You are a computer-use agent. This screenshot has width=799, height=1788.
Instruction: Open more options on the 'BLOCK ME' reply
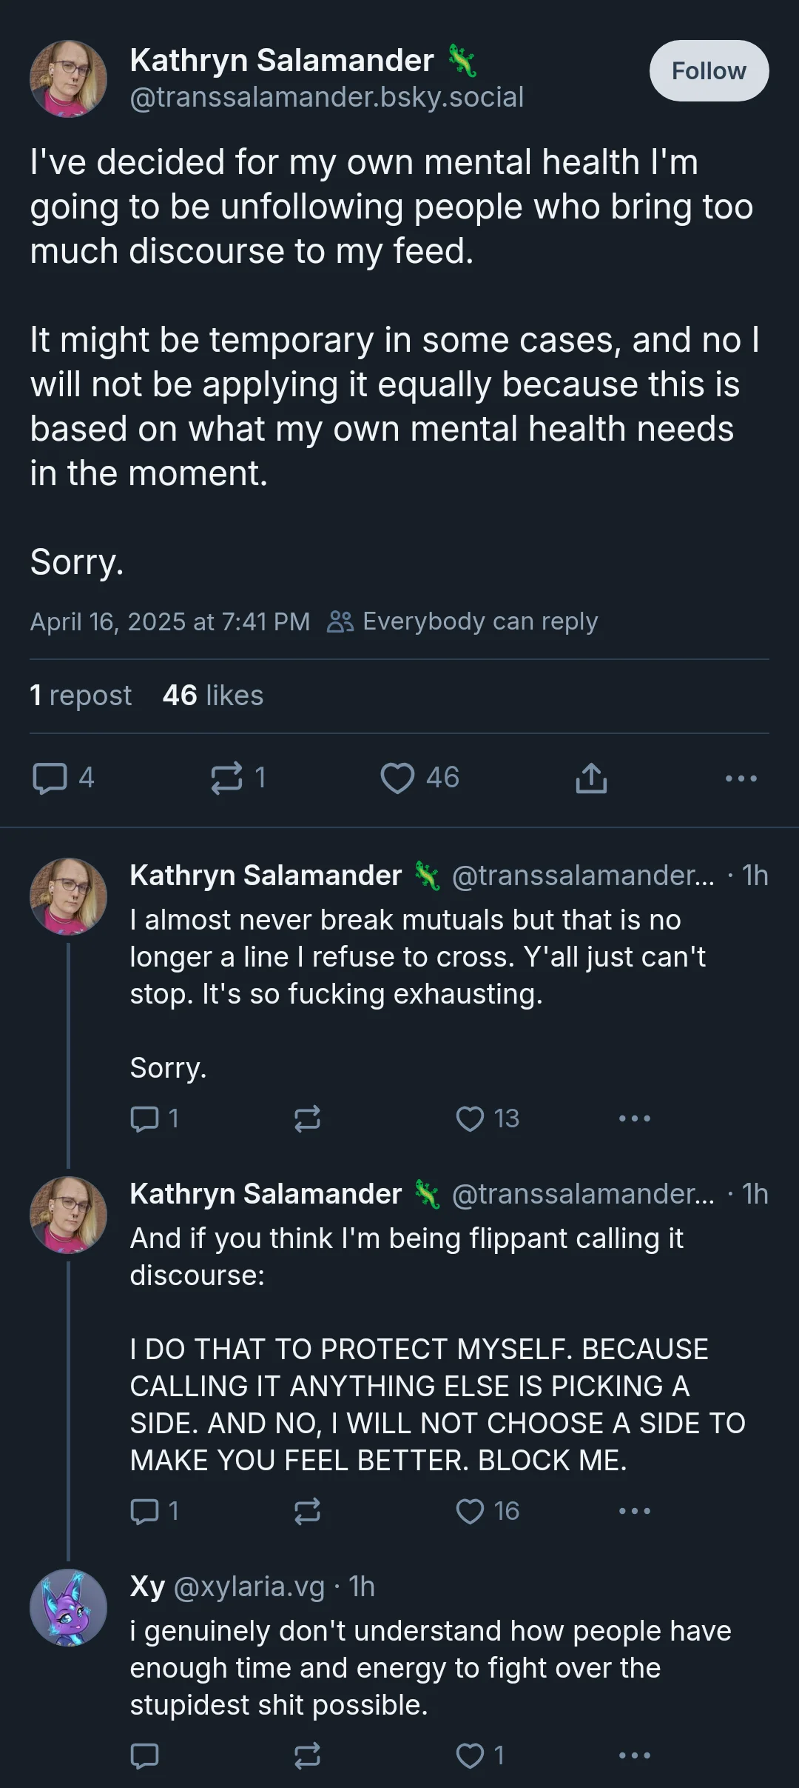[x=635, y=1511]
